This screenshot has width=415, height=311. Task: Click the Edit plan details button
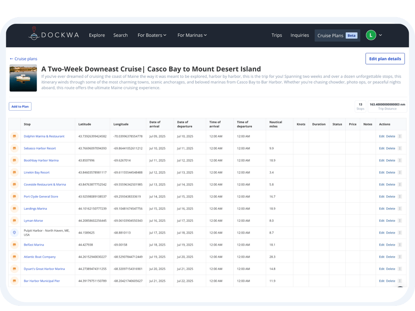tap(385, 59)
